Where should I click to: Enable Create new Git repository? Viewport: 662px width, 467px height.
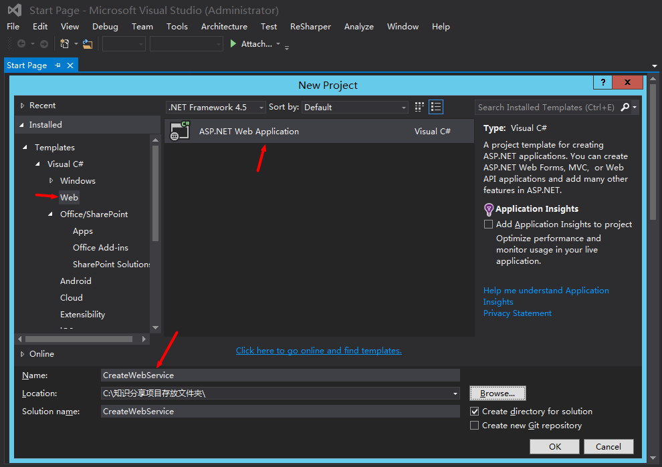475,425
